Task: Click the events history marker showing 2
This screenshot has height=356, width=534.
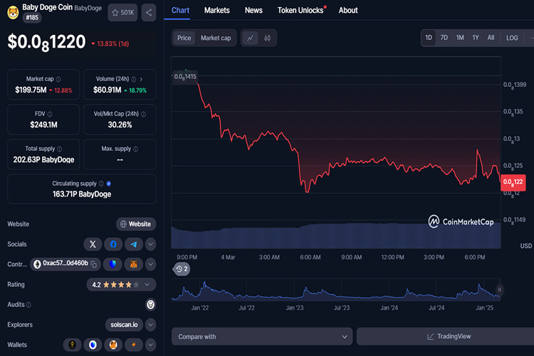Action: [182, 269]
